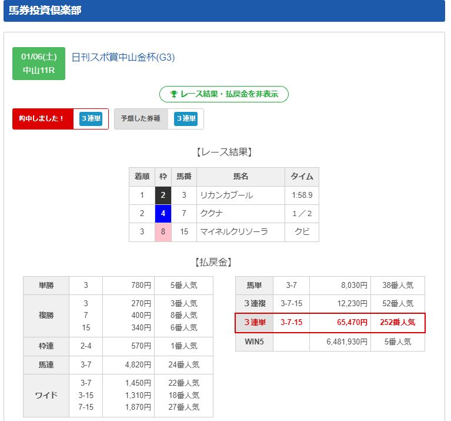
Task: Click the blue frame number 4 cell
Action: [163, 214]
